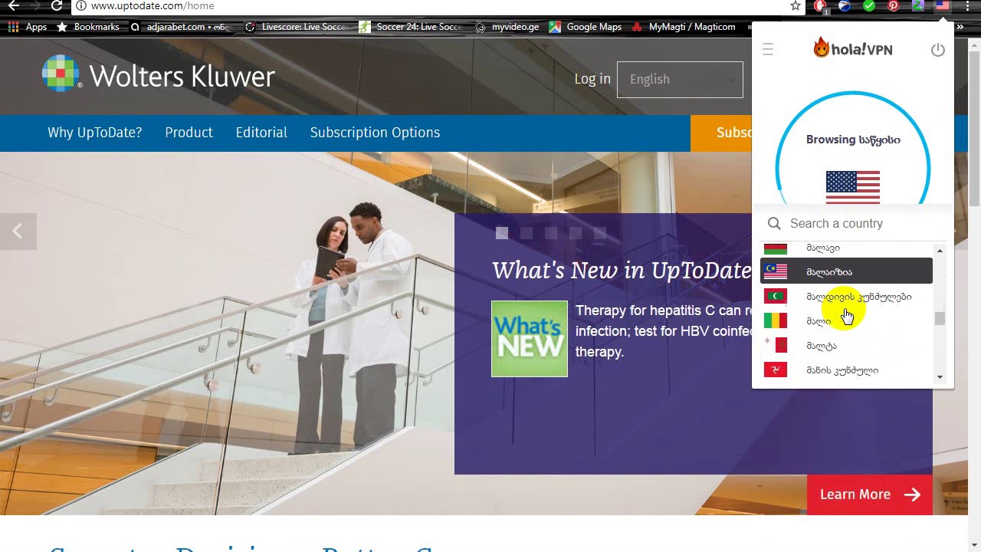
Task: Click the What's NEW green thumbnail
Action: click(x=530, y=339)
